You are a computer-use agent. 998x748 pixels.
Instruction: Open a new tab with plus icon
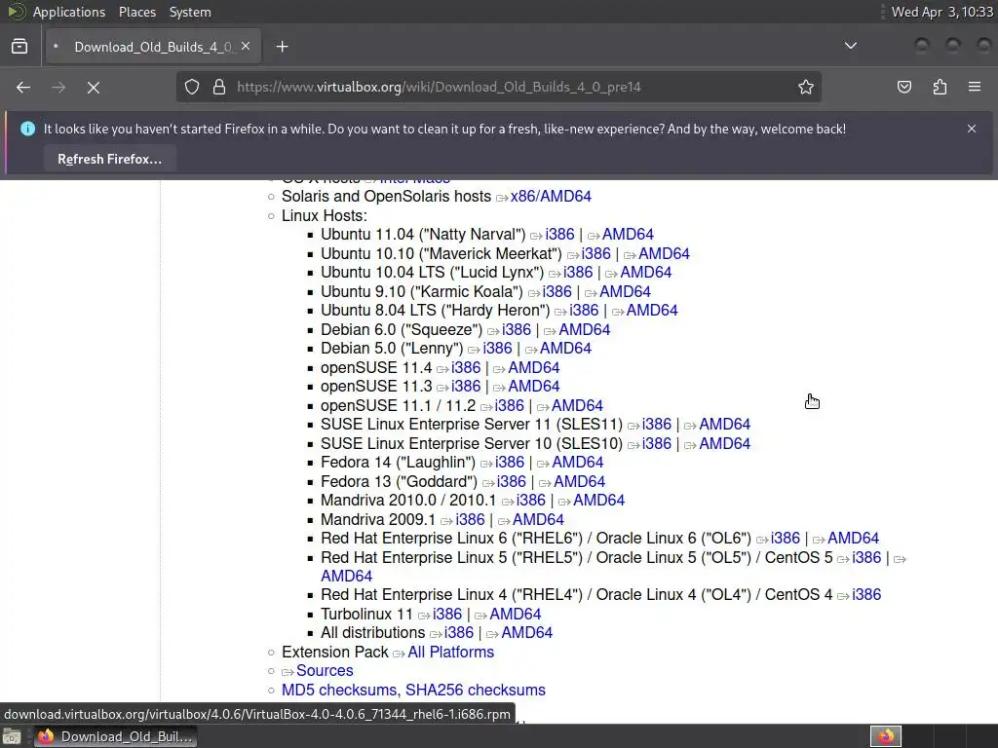(x=282, y=47)
